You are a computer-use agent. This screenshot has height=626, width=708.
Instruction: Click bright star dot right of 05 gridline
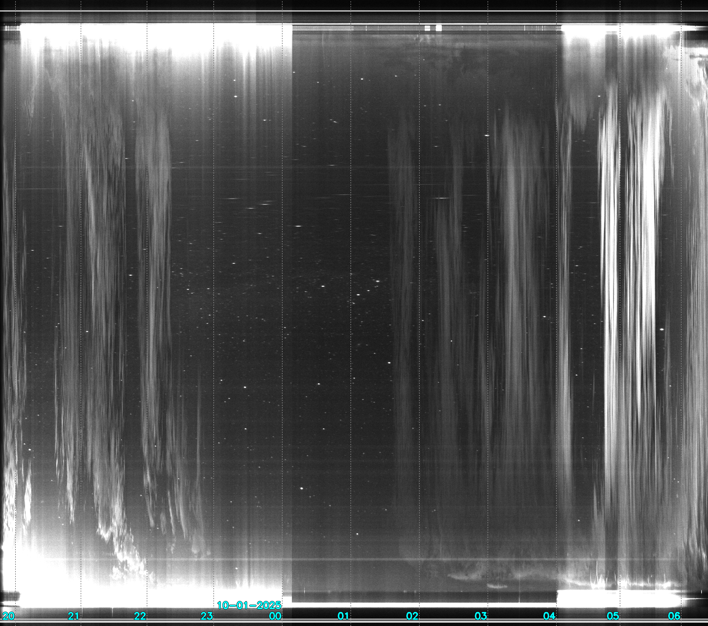(x=662, y=330)
